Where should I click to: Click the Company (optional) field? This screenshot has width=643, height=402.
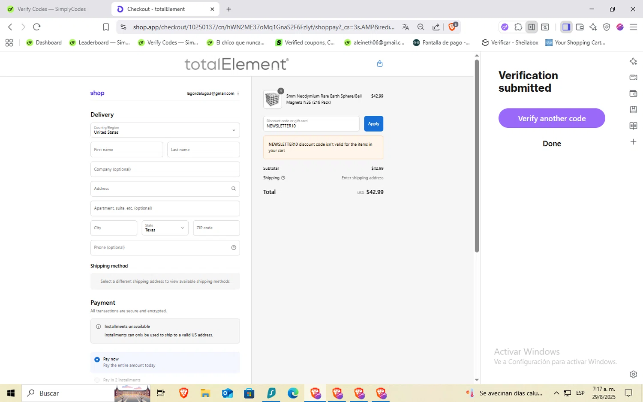pyautogui.click(x=165, y=169)
